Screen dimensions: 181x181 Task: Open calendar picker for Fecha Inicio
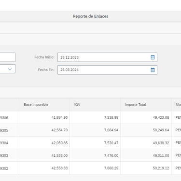[153, 57]
